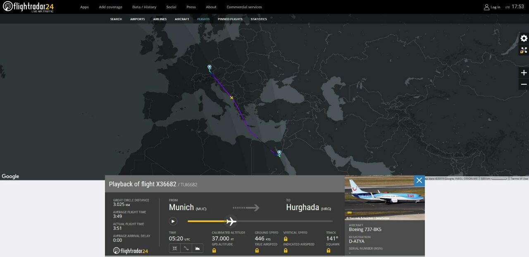Click the 05:20 UTC time value
529x257 pixels.
179,238
